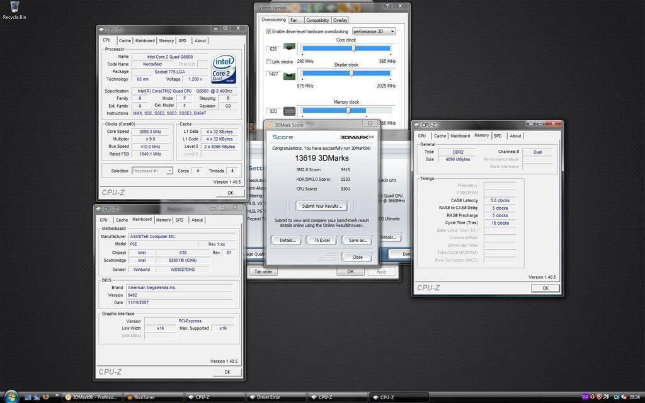Toggle Enable driver-level hardware overclocking checkbox
Screen dimensions: 645x403
268,31
